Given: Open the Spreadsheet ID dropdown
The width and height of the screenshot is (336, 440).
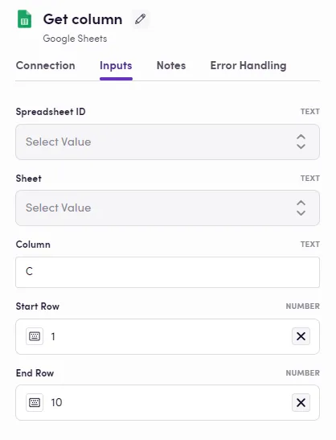Looking at the screenshot, I should (x=167, y=142).
